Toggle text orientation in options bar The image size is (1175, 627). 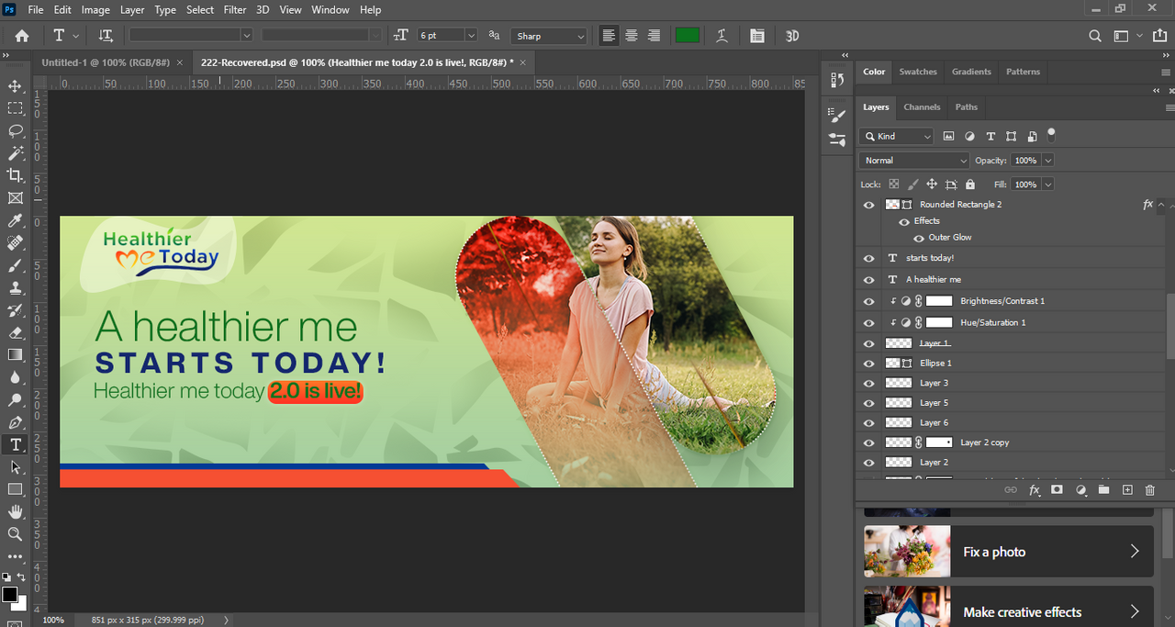click(x=106, y=36)
